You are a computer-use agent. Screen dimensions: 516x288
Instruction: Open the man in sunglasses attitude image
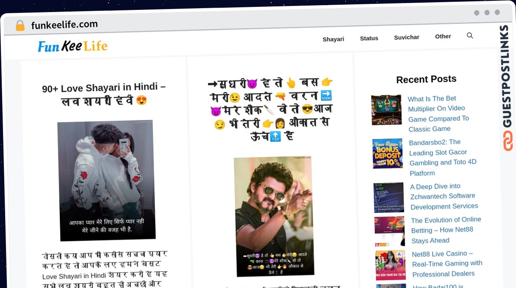pos(274,216)
